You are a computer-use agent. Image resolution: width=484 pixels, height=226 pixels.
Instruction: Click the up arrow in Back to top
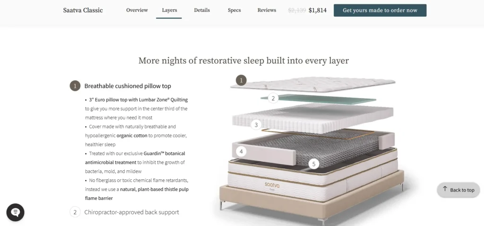click(445, 189)
